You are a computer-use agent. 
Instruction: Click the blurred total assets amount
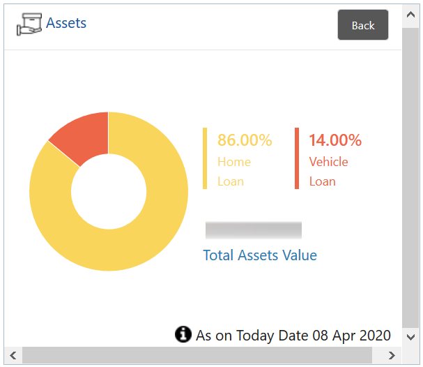click(253, 230)
